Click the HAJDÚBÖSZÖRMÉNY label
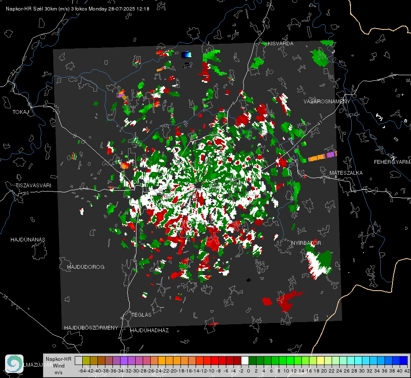 91,328
